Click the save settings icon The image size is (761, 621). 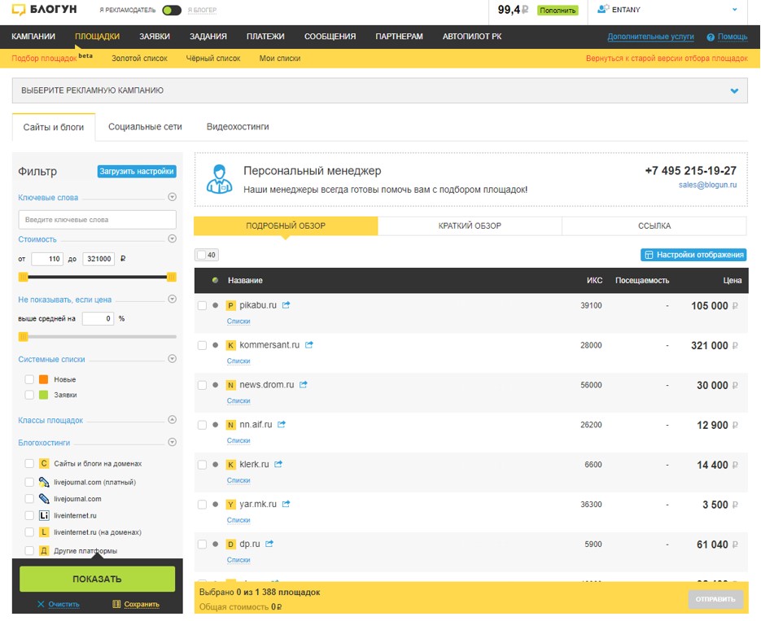click(x=116, y=604)
